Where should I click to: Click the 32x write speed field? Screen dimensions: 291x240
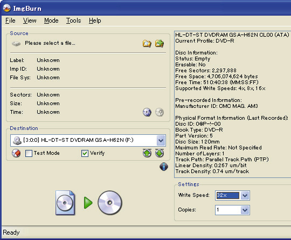228,195
